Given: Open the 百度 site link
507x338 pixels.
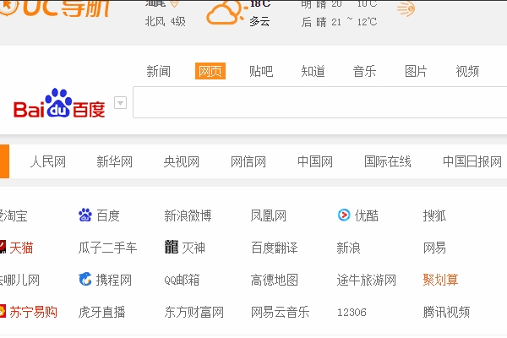Looking at the screenshot, I should point(108,215).
